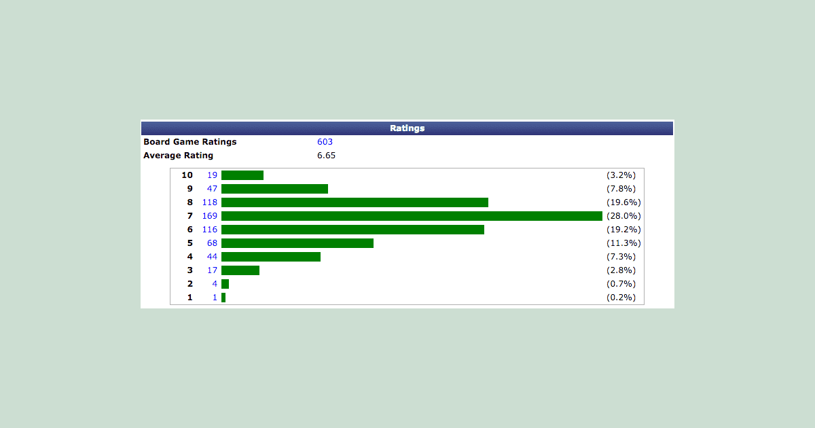Open the 44 ratings link for score 4
This screenshot has width=815, height=428.
[212, 257]
